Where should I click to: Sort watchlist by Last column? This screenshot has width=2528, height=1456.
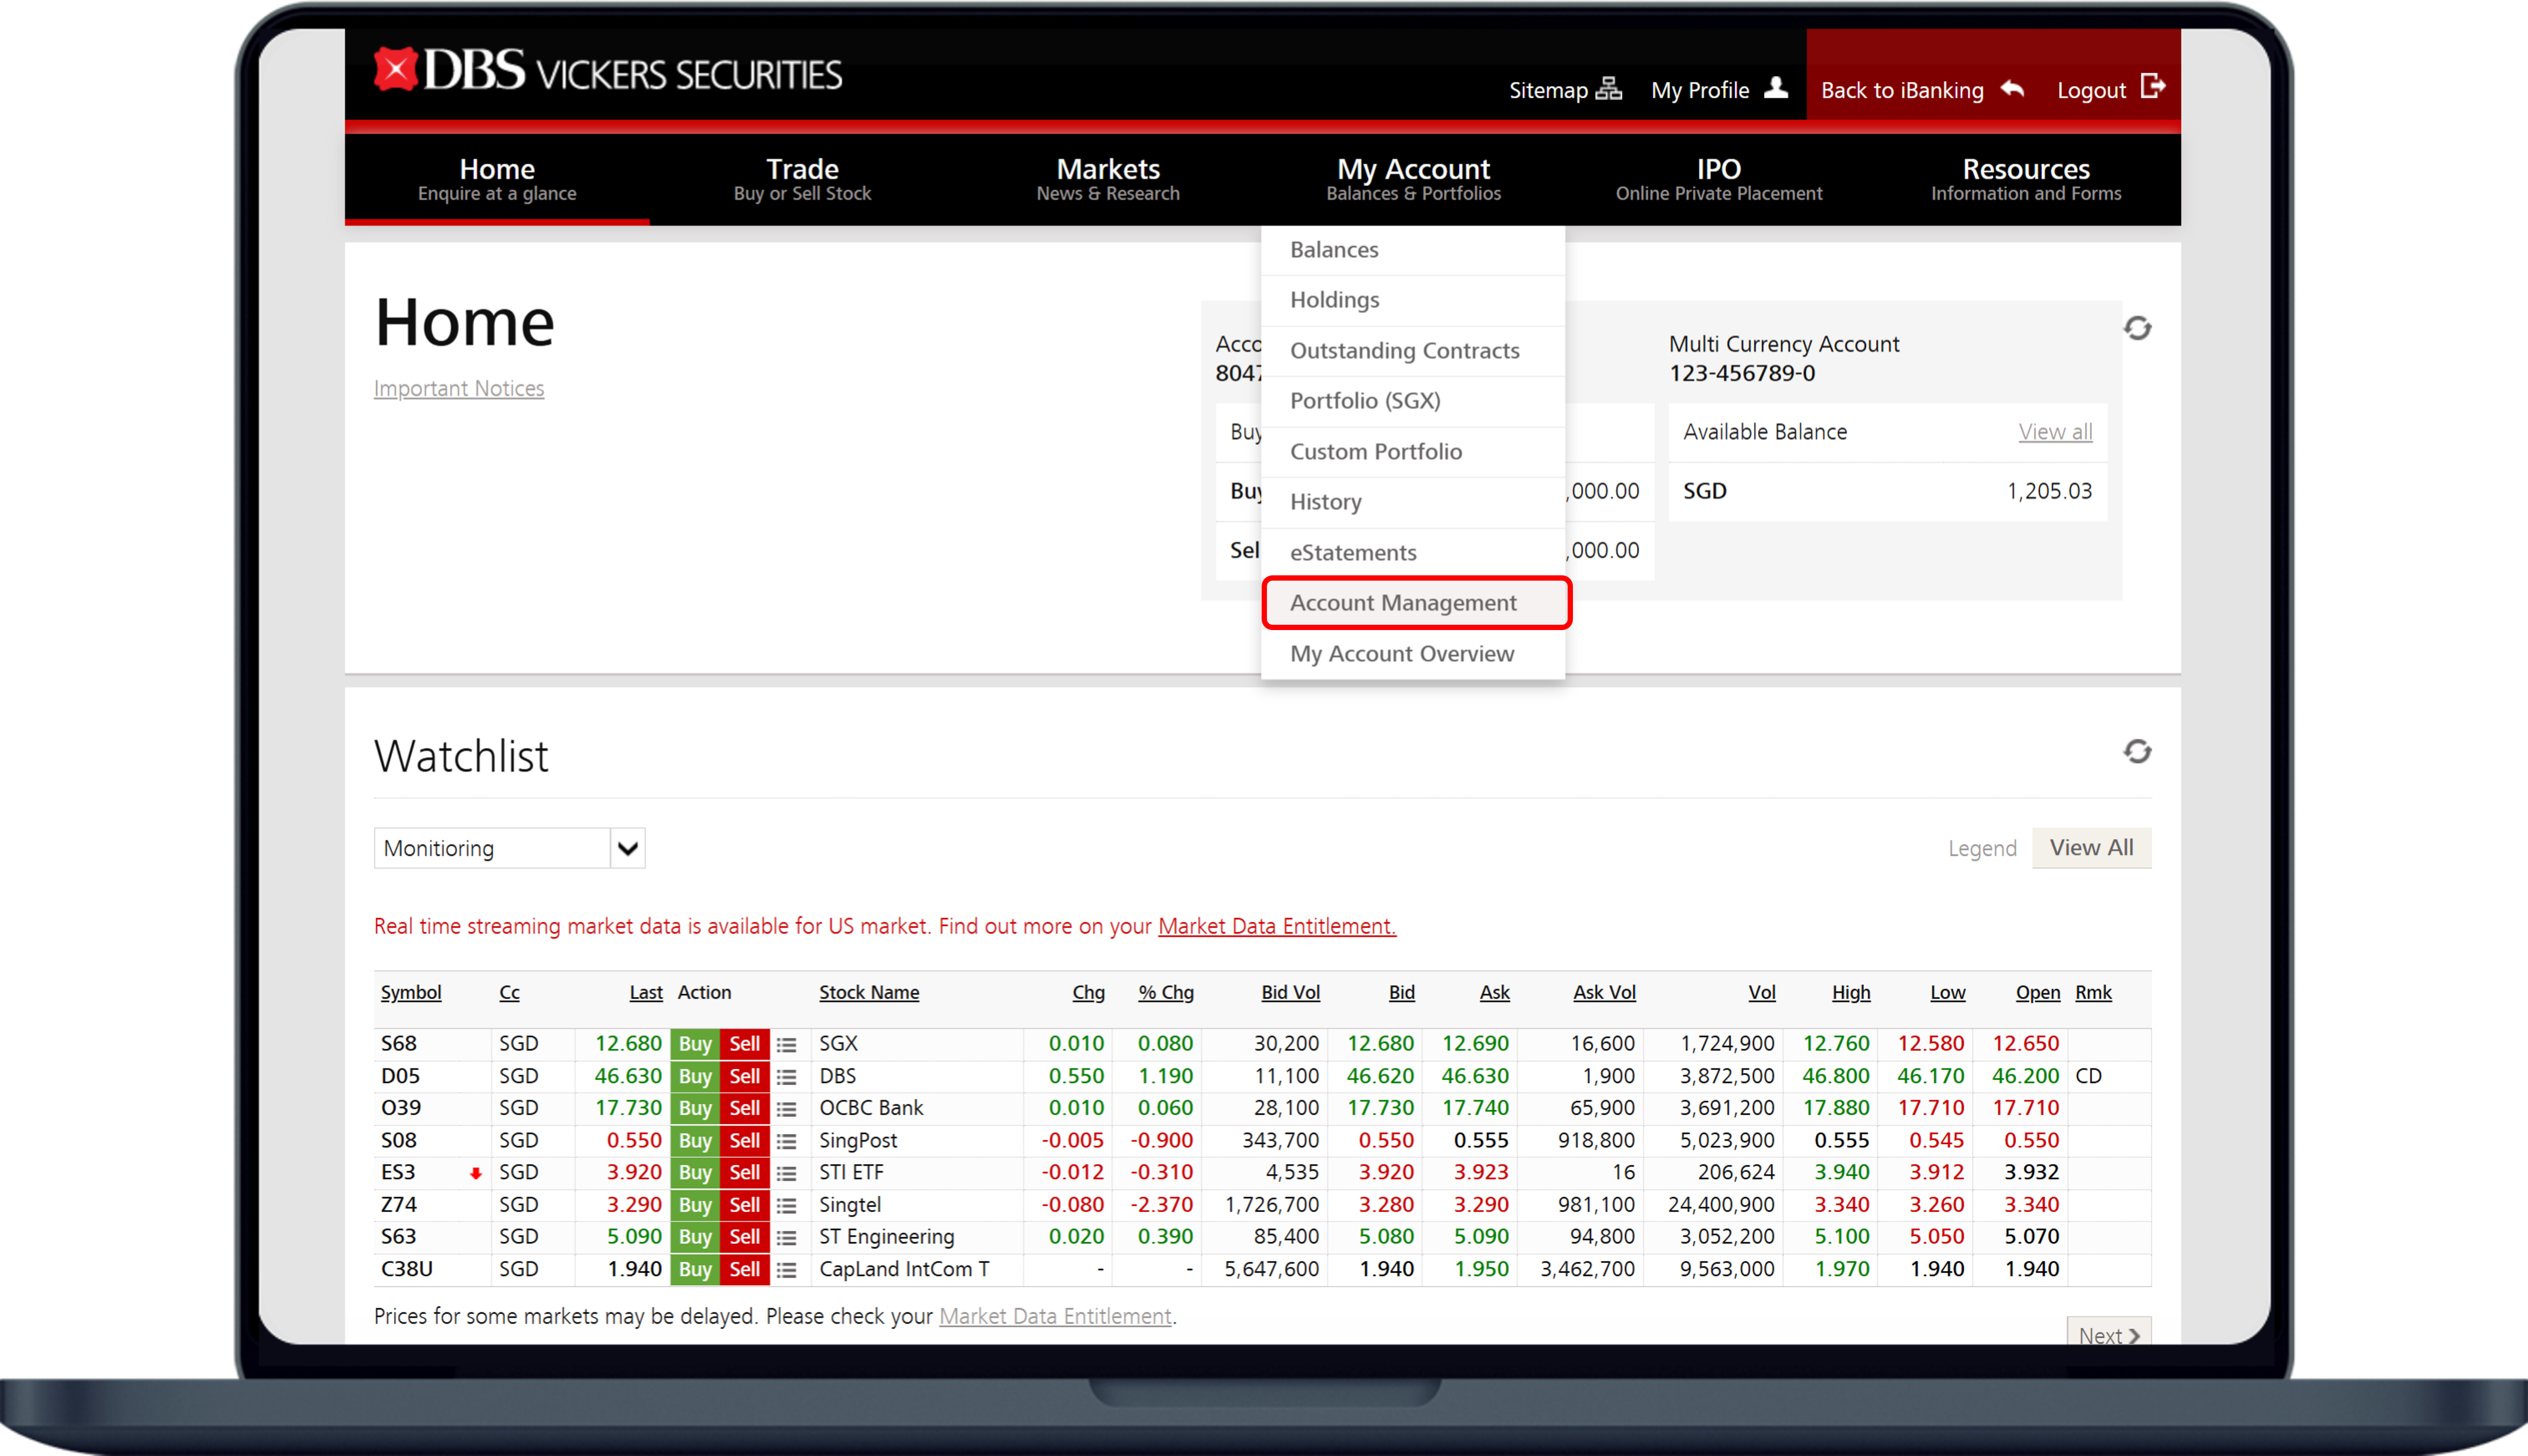point(646,993)
